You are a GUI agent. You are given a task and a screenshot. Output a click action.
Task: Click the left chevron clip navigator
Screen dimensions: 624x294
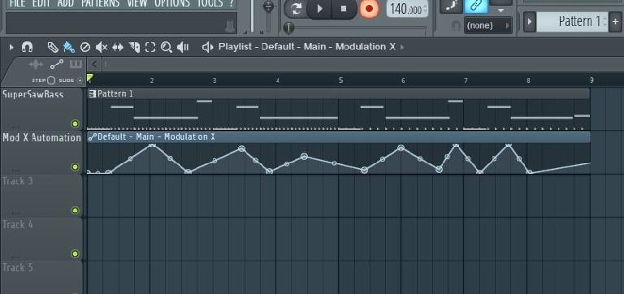(94, 63)
